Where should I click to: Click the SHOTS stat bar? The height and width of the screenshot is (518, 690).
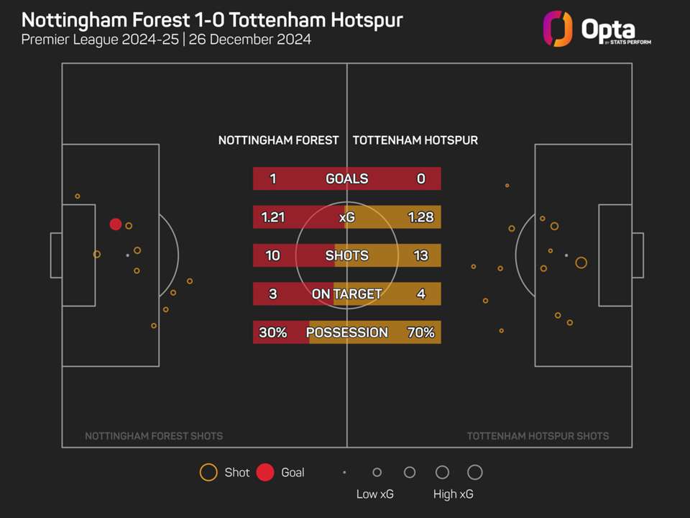346,255
